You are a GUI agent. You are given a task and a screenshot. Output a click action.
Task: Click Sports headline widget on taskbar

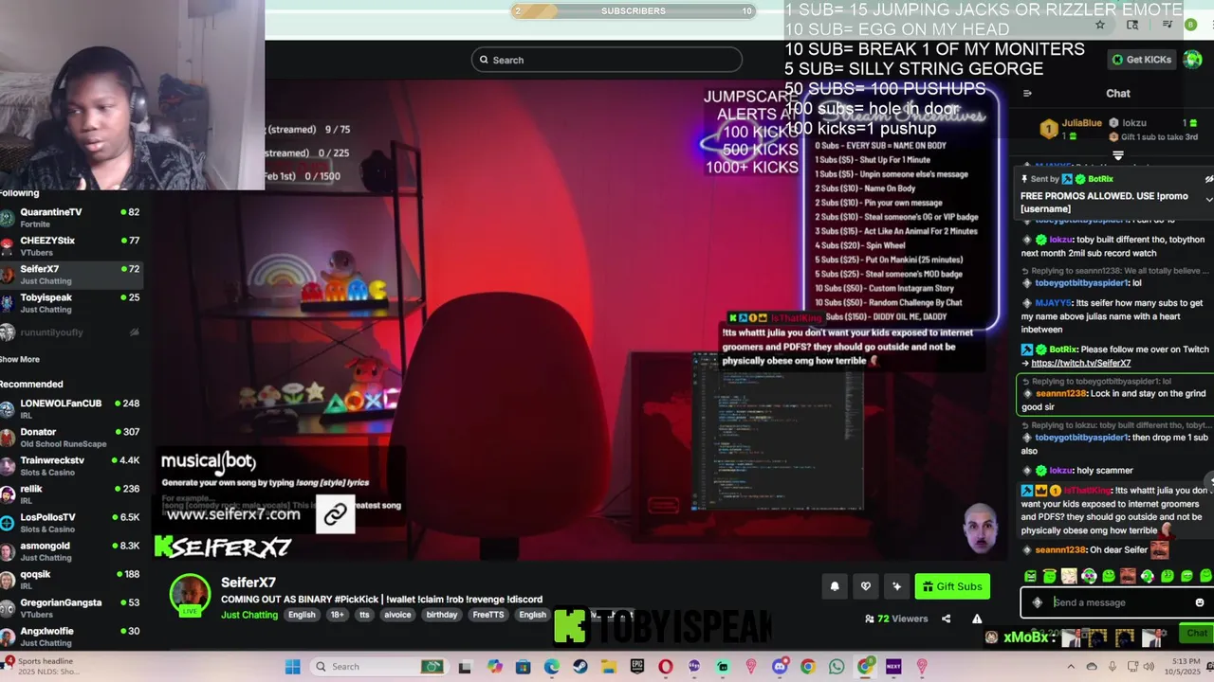click(44, 667)
